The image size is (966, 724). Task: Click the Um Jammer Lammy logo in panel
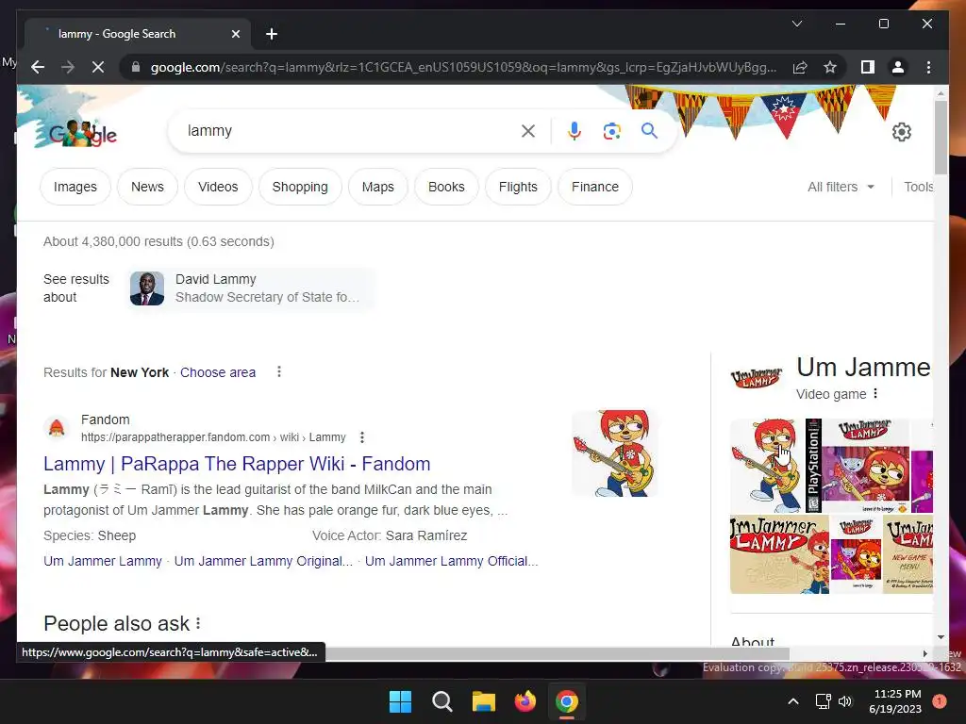757,377
